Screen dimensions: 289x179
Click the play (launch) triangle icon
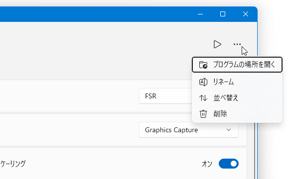click(x=217, y=44)
